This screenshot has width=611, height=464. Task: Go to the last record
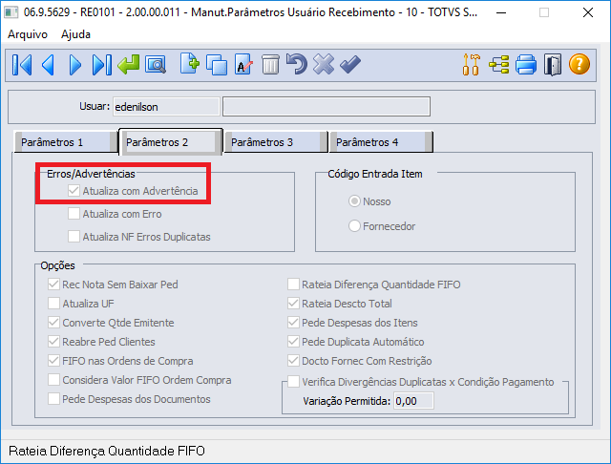point(102,65)
